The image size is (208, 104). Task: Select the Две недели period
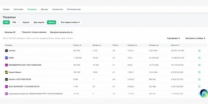tap(39, 22)
